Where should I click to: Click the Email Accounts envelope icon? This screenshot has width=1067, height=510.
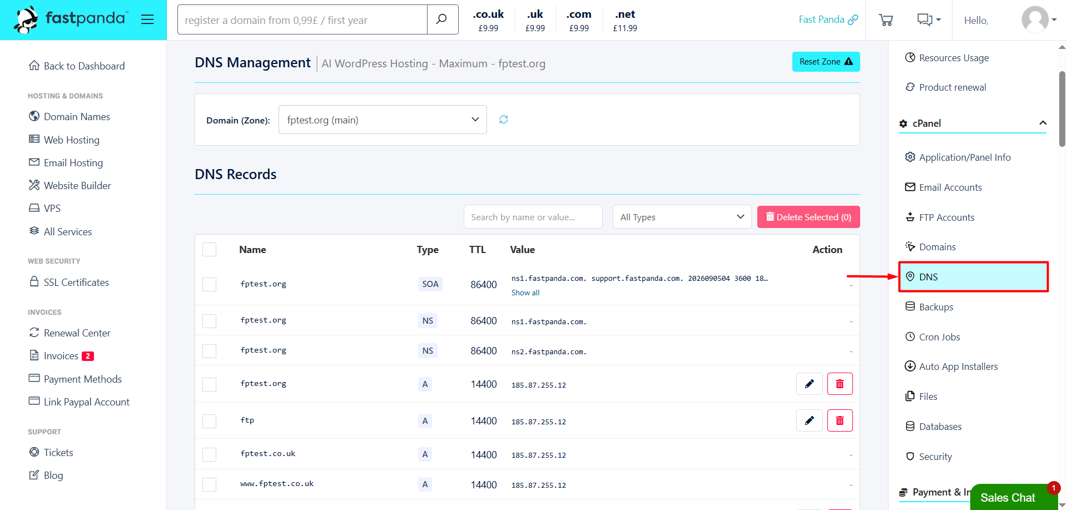(x=910, y=187)
